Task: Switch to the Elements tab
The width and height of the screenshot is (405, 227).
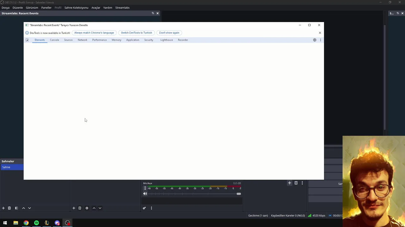Action: [40, 40]
